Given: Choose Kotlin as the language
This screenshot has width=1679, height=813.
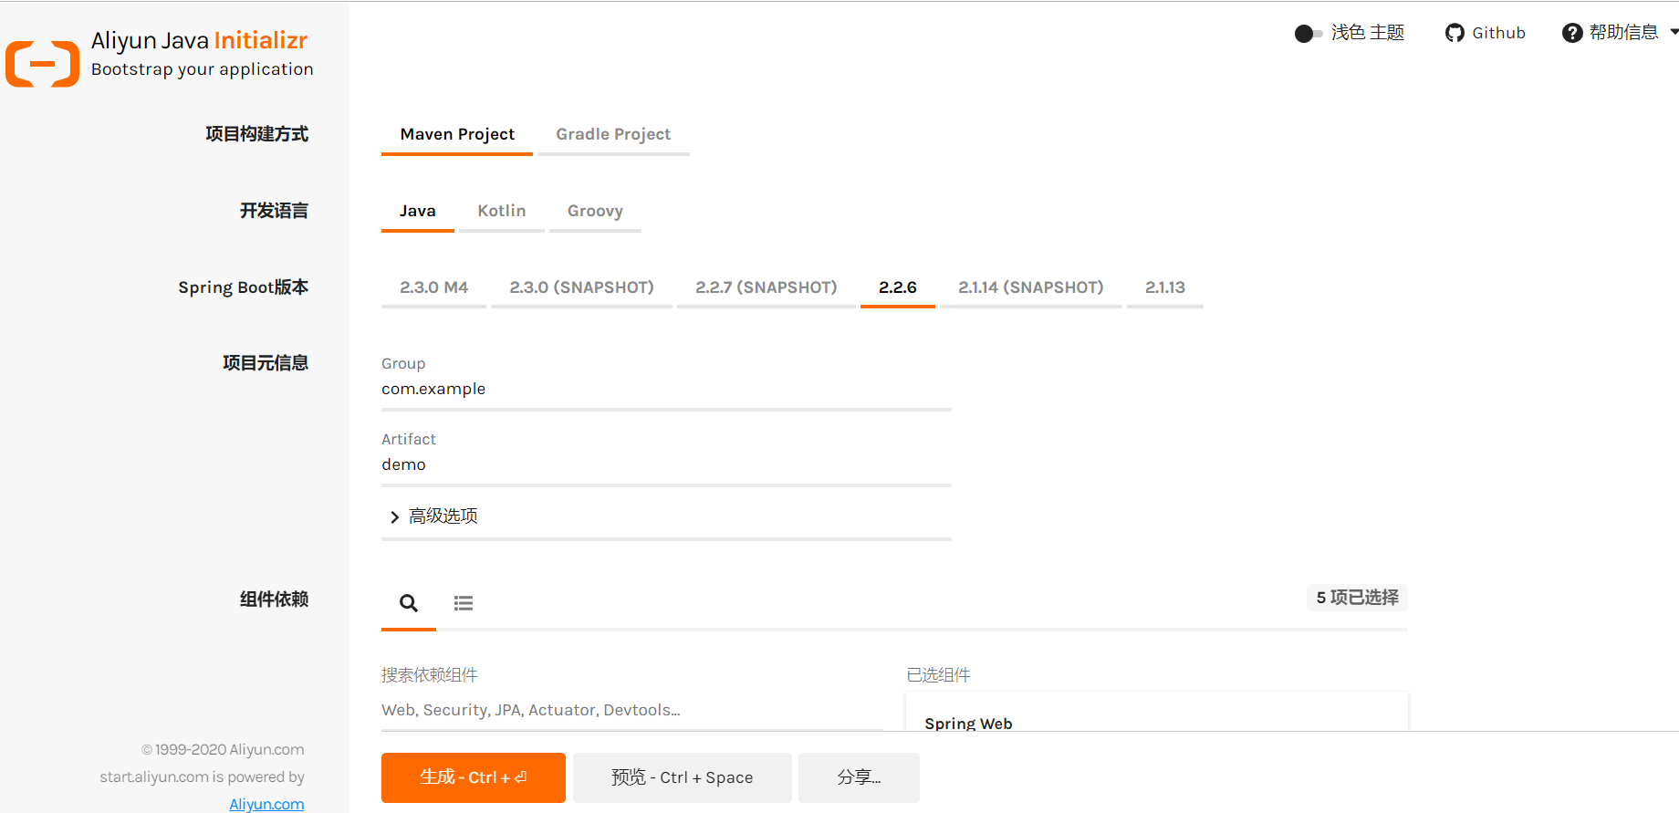Looking at the screenshot, I should coord(502,211).
